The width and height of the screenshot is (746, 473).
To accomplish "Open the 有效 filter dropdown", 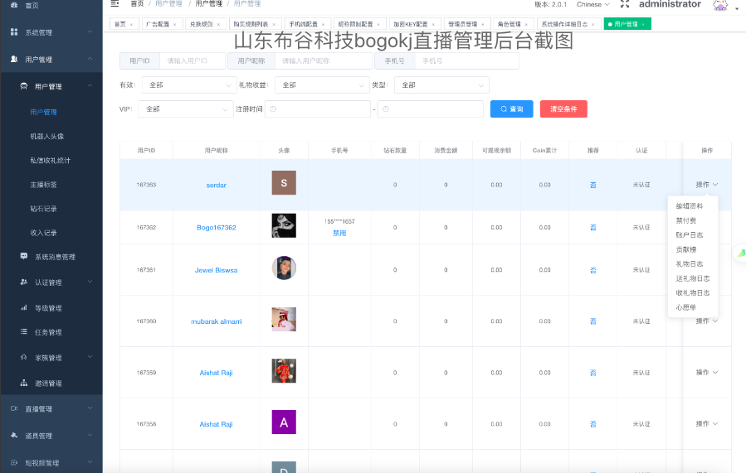I will point(189,85).
